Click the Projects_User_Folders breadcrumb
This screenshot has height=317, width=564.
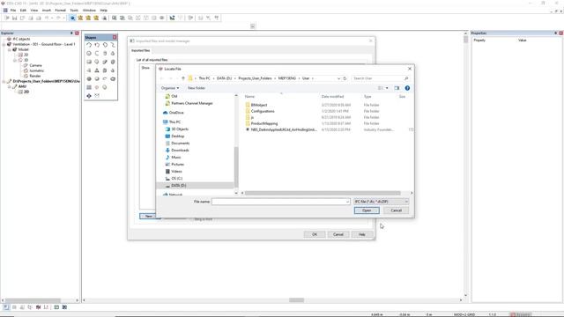pyautogui.click(x=255, y=78)
